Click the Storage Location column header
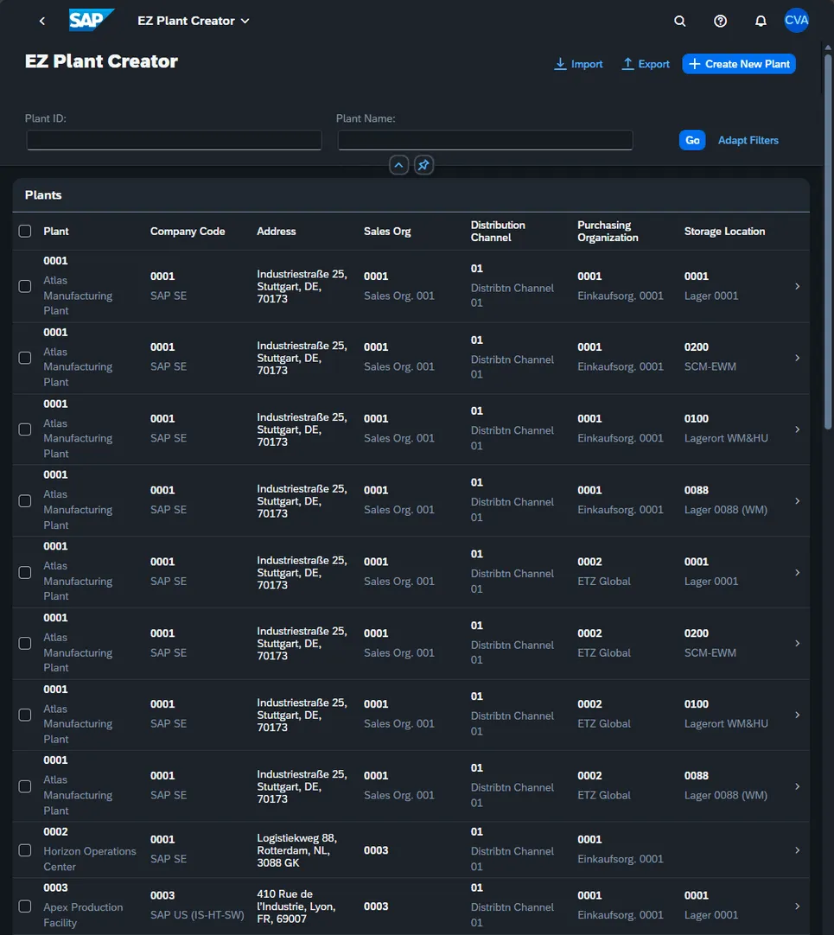The width and height of the screenshot is (834, 935). (724, 232)
